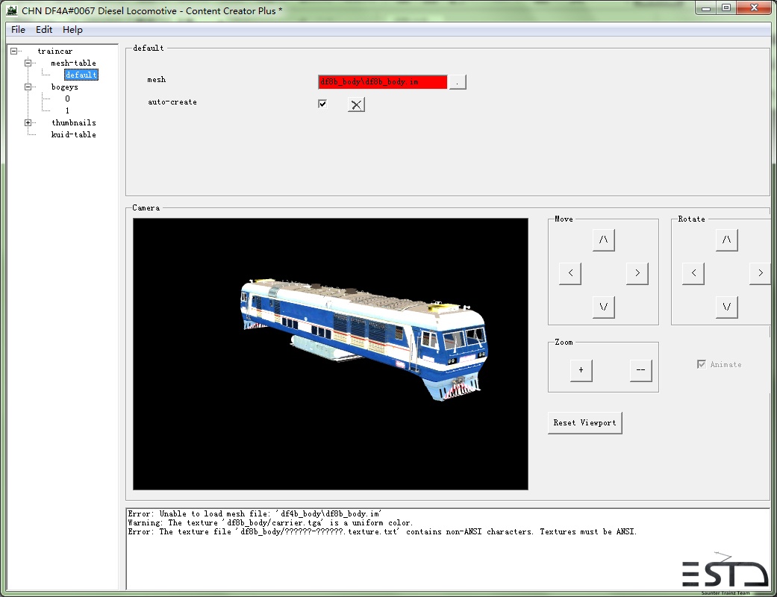Click the non-ANSI characters error line
Screen dimensions: 777x597
click(382, 531)
